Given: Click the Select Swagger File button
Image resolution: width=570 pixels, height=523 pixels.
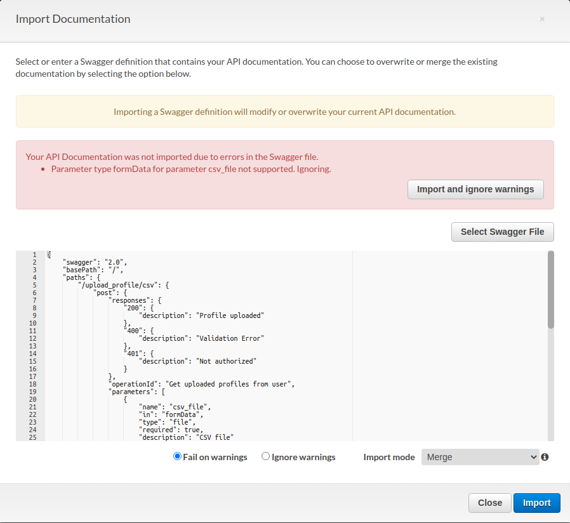Looking at the screenshot, I should (502, 232).
